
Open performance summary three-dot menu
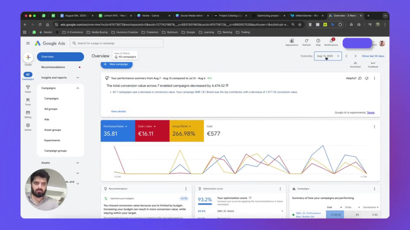click(x=374, y=78)
